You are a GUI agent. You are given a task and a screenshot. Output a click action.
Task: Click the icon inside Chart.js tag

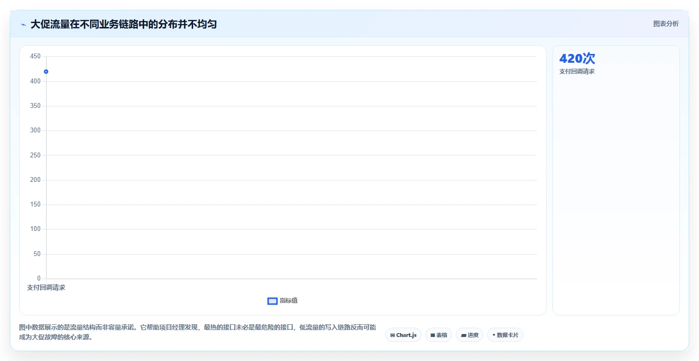coord(393,335)
